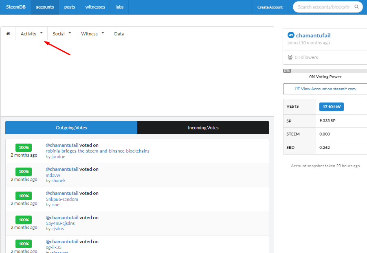The height and width of the screenshot is (253, 367).
Task: Click 'Account snapshot taken 20 hours ago' text
Action: [x=325, y=166]
